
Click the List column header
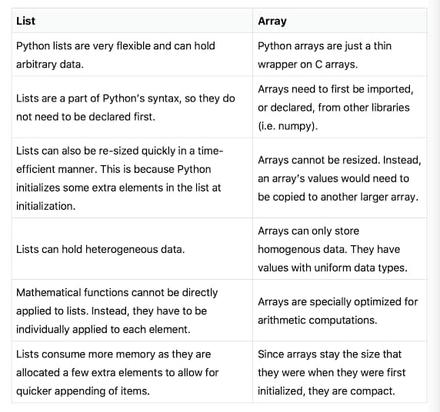point(132,21)
